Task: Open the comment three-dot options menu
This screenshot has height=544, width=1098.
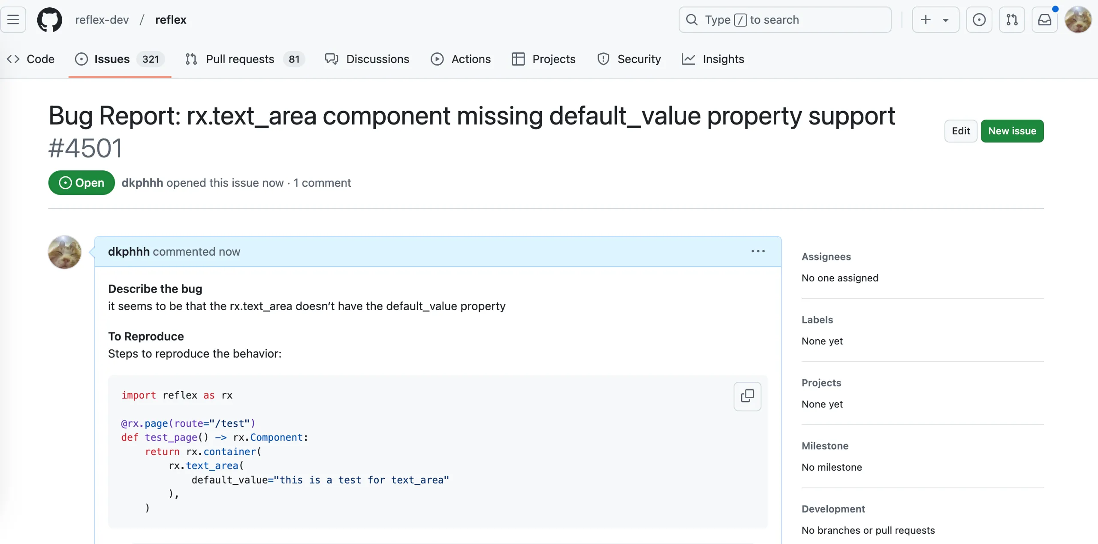Action: 758,251
